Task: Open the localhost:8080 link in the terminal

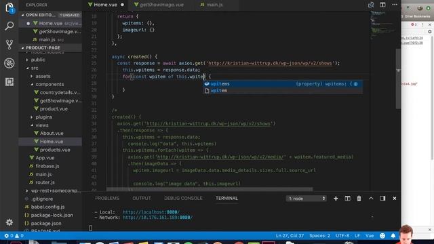Action: coord(151,212)
